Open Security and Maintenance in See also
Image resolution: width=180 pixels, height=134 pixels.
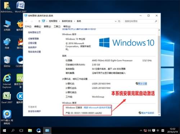click(x=35, y=111)
